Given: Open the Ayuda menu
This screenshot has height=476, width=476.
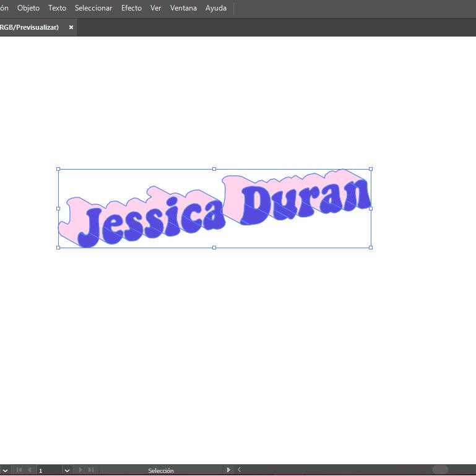Looking at the screenshot, I should (x=216, y=8).
